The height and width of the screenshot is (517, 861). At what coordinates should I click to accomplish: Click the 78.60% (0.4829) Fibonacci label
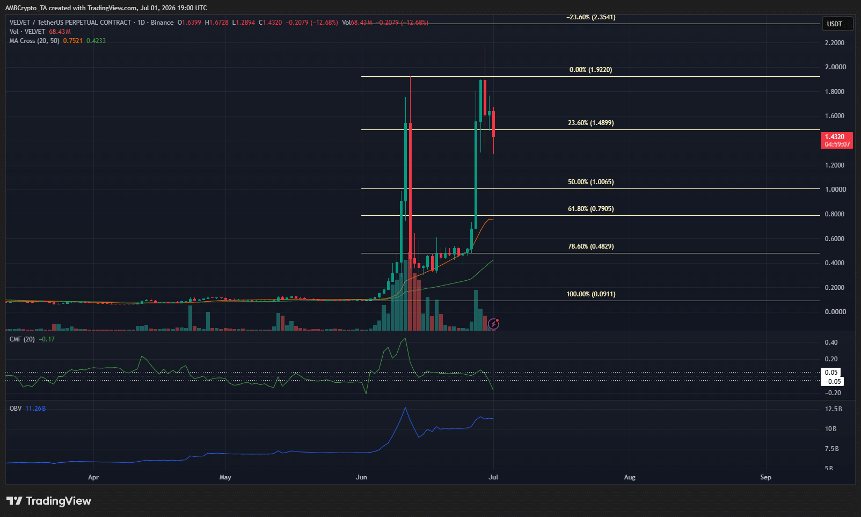(591, 246)
